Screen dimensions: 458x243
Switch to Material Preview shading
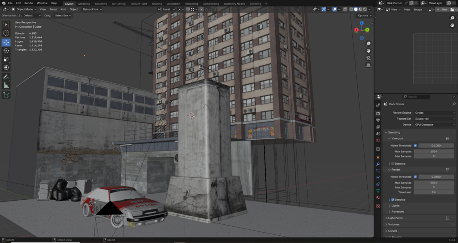(360, 10)
